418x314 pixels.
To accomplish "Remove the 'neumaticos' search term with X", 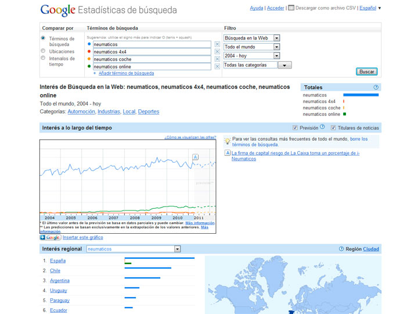I will (x=217, y=44).
